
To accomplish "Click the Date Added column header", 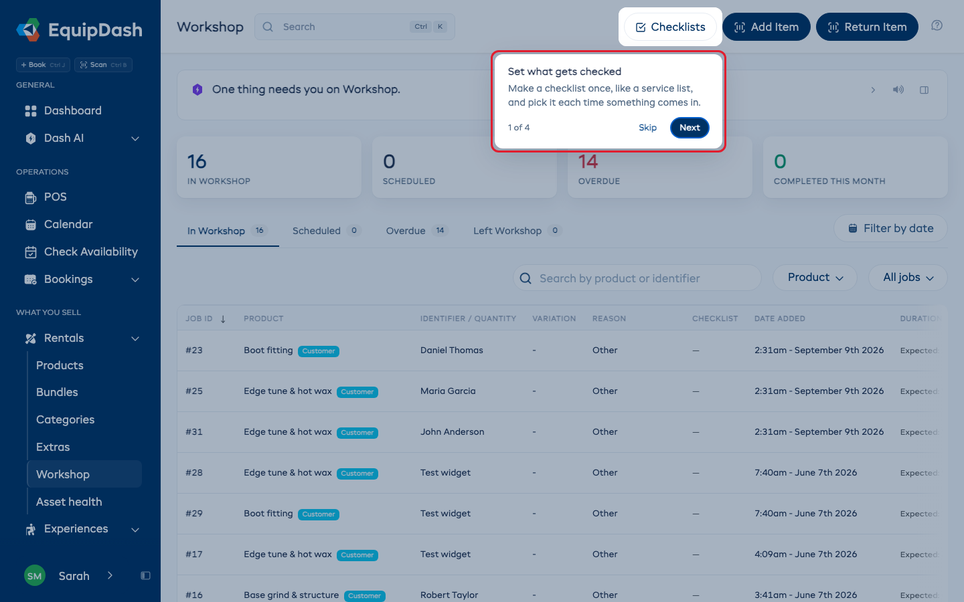I will pos(780,318).
